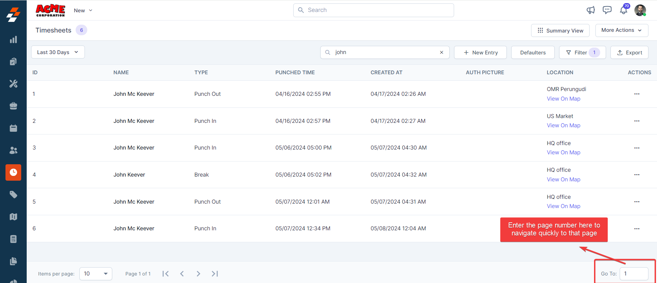657x283 pixels.
Task: Open the More Actions dropdown
Action: pyautogui.click(x=621, y=30)
